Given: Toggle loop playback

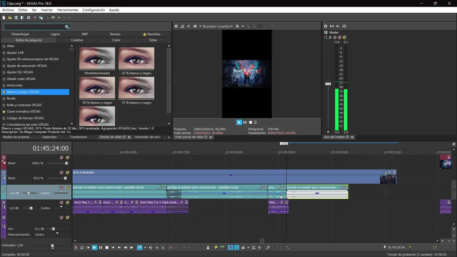Looking at the screenshot, I should (x=82, y=247).
